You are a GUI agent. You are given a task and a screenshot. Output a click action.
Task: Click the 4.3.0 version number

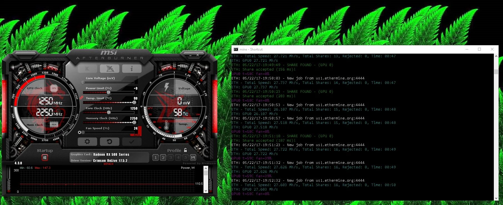tap(18, 163)
